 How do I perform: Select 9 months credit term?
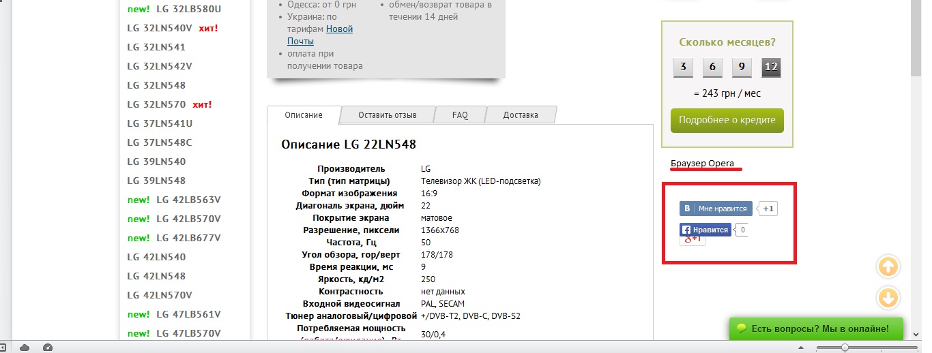coord(742,67)
